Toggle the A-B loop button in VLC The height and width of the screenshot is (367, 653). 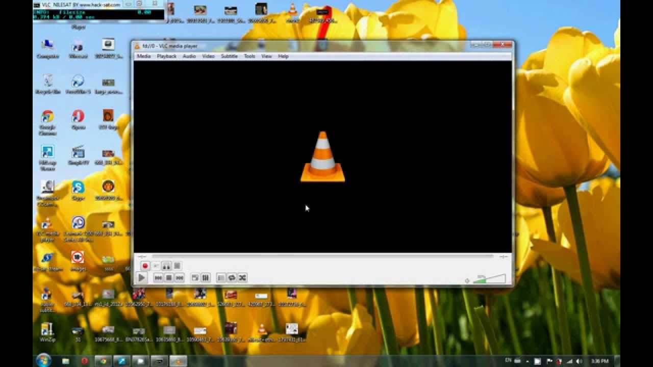(166, 266)
